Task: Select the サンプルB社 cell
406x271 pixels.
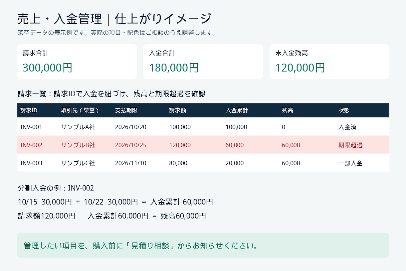Action: pyautogui.click(x=78, y=145)
